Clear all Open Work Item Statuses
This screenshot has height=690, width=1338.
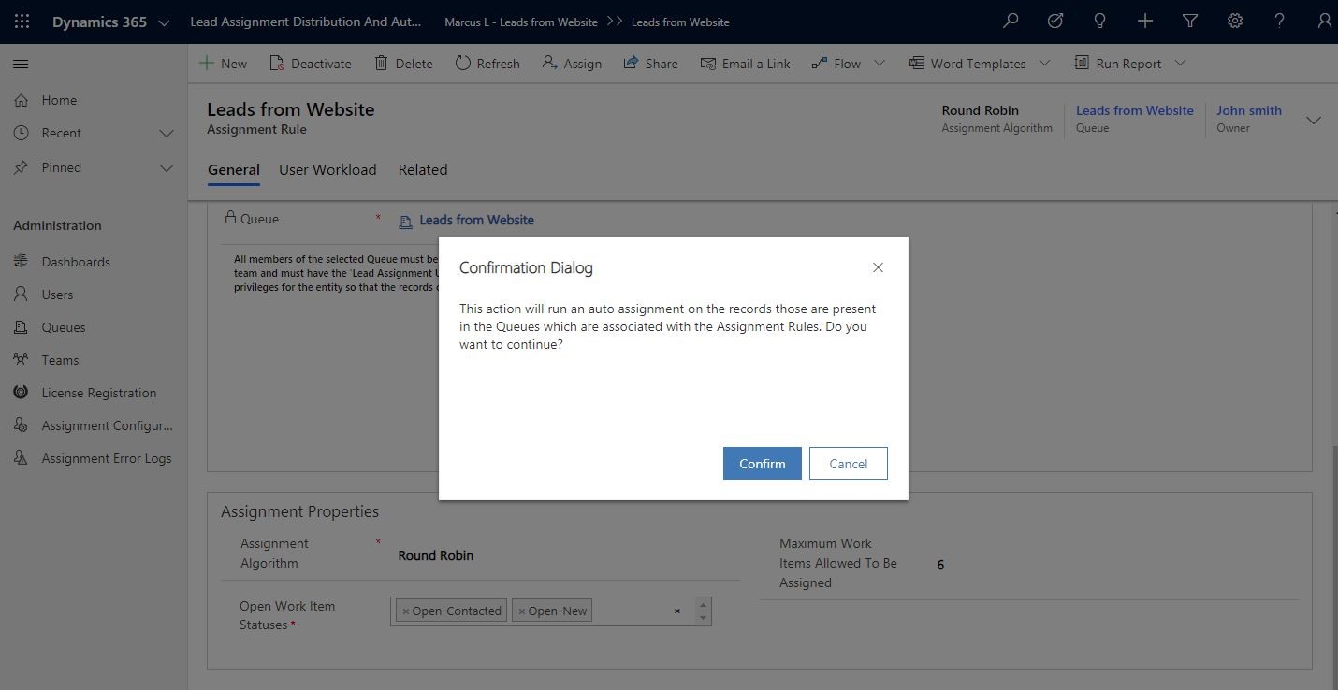coord(676,611)
